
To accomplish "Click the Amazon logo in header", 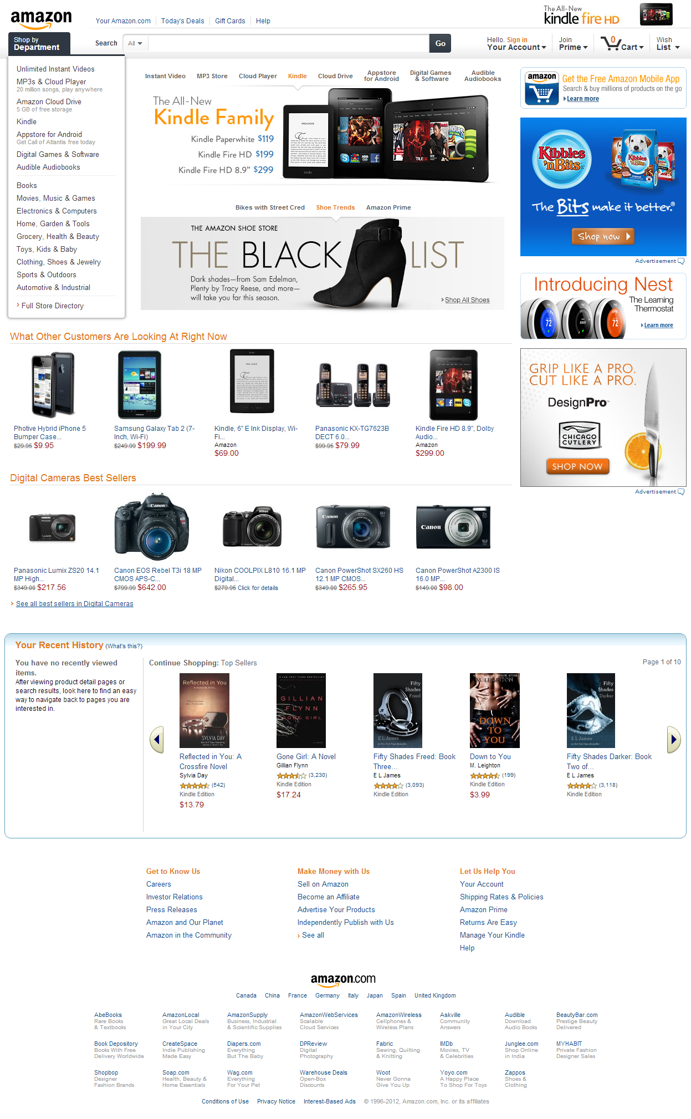I will [x=41, y=19].
